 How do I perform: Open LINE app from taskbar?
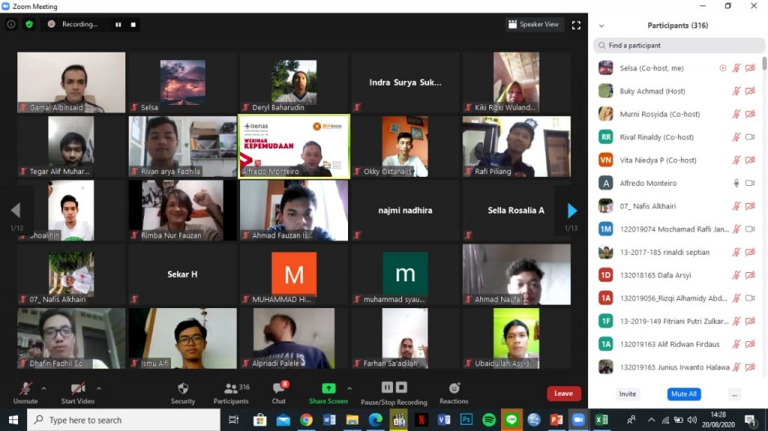(511, 420)
